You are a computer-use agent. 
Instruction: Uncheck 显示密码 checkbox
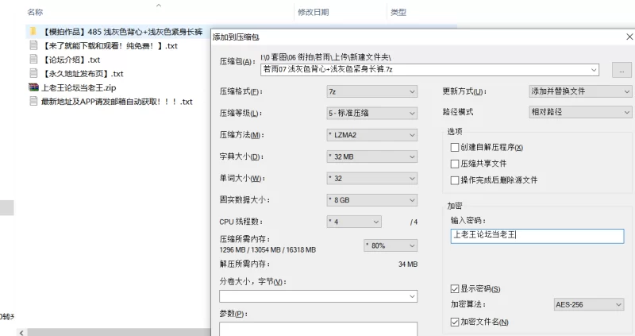point(454,288)
